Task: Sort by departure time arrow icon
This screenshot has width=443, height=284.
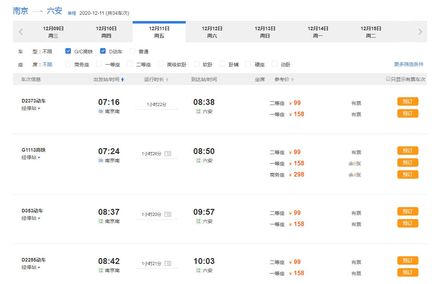Action: pos(123,80)
